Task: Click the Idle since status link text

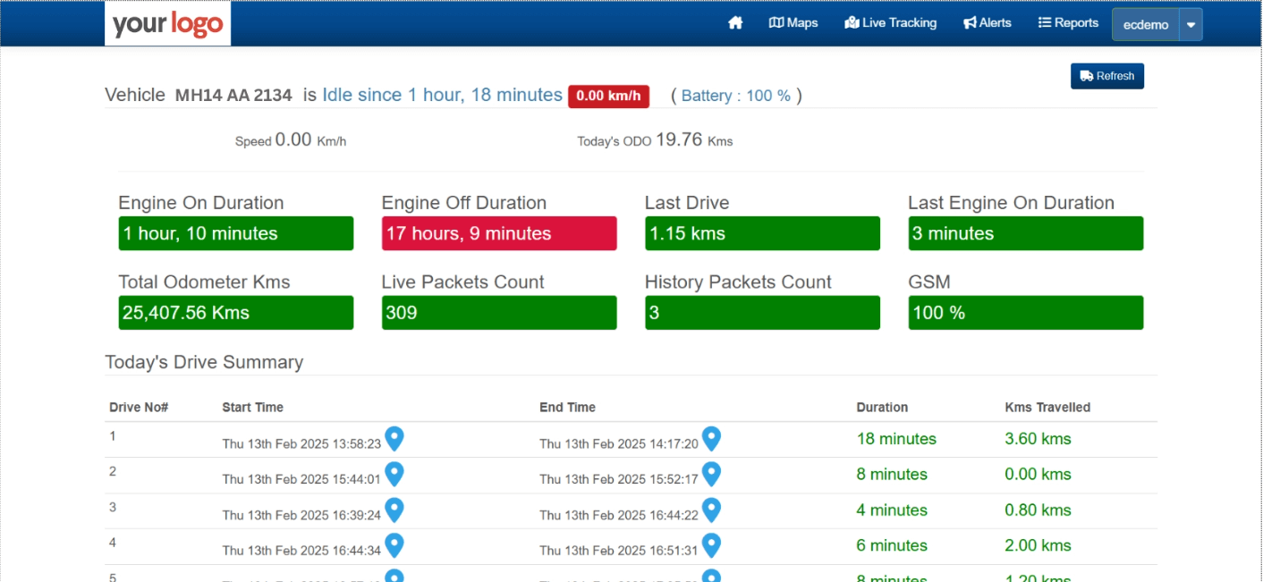Action: [442, 95]
